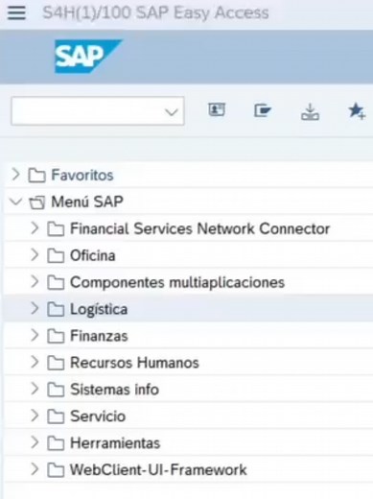Click the SAP Business Workplace download icon
The image size is (373, 499).
tap(310, 111)
